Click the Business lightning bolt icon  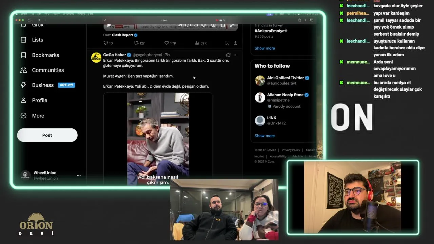point(23,85)
